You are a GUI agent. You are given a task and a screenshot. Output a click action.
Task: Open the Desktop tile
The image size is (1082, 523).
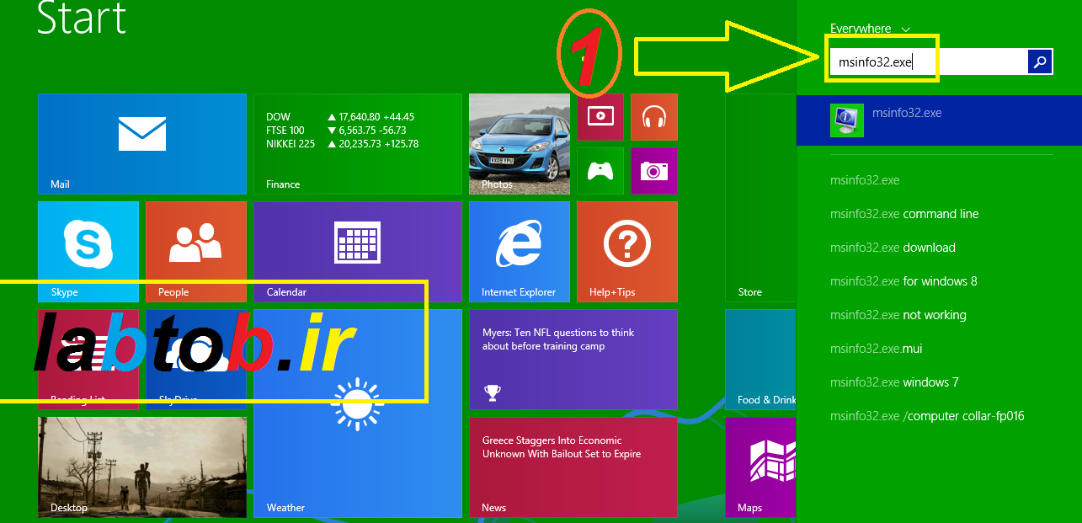pyautogui.click(x=142, y=467)
